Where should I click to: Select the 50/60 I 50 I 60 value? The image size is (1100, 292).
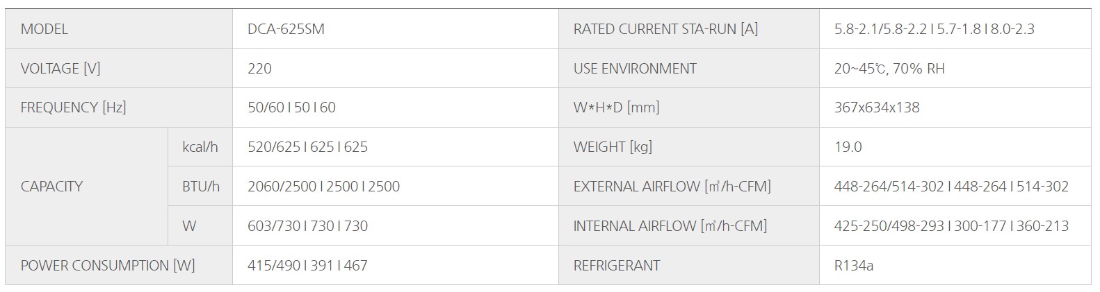[291, 108]
